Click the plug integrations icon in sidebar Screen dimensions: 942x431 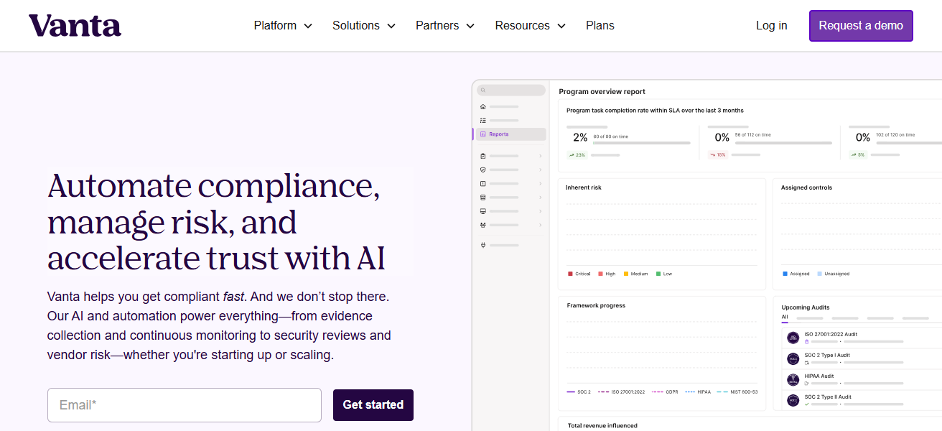[x=483, y=245]
